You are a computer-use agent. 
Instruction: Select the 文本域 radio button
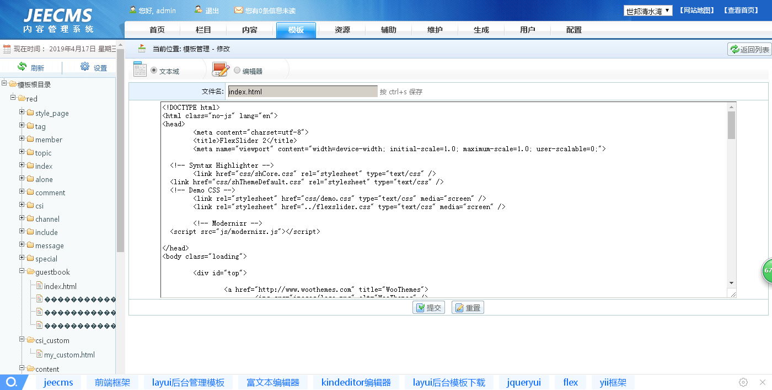(x=154, y=71)
